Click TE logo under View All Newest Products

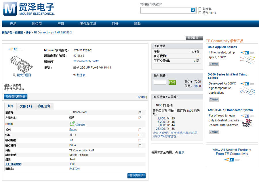click(x=232, y=160)
